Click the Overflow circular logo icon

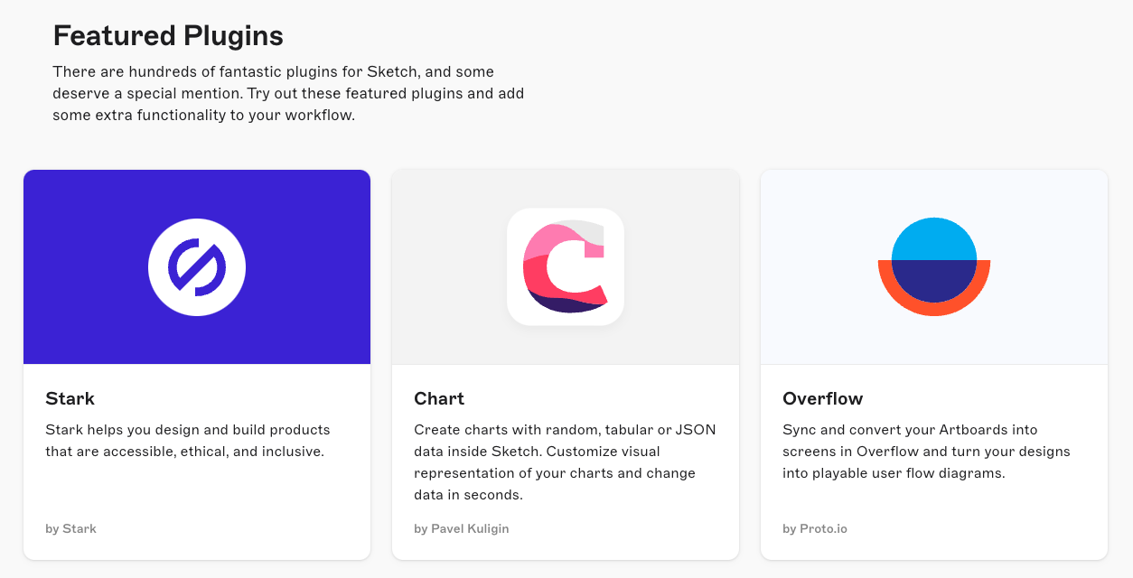pyautogui.click(x=933, y=266)
